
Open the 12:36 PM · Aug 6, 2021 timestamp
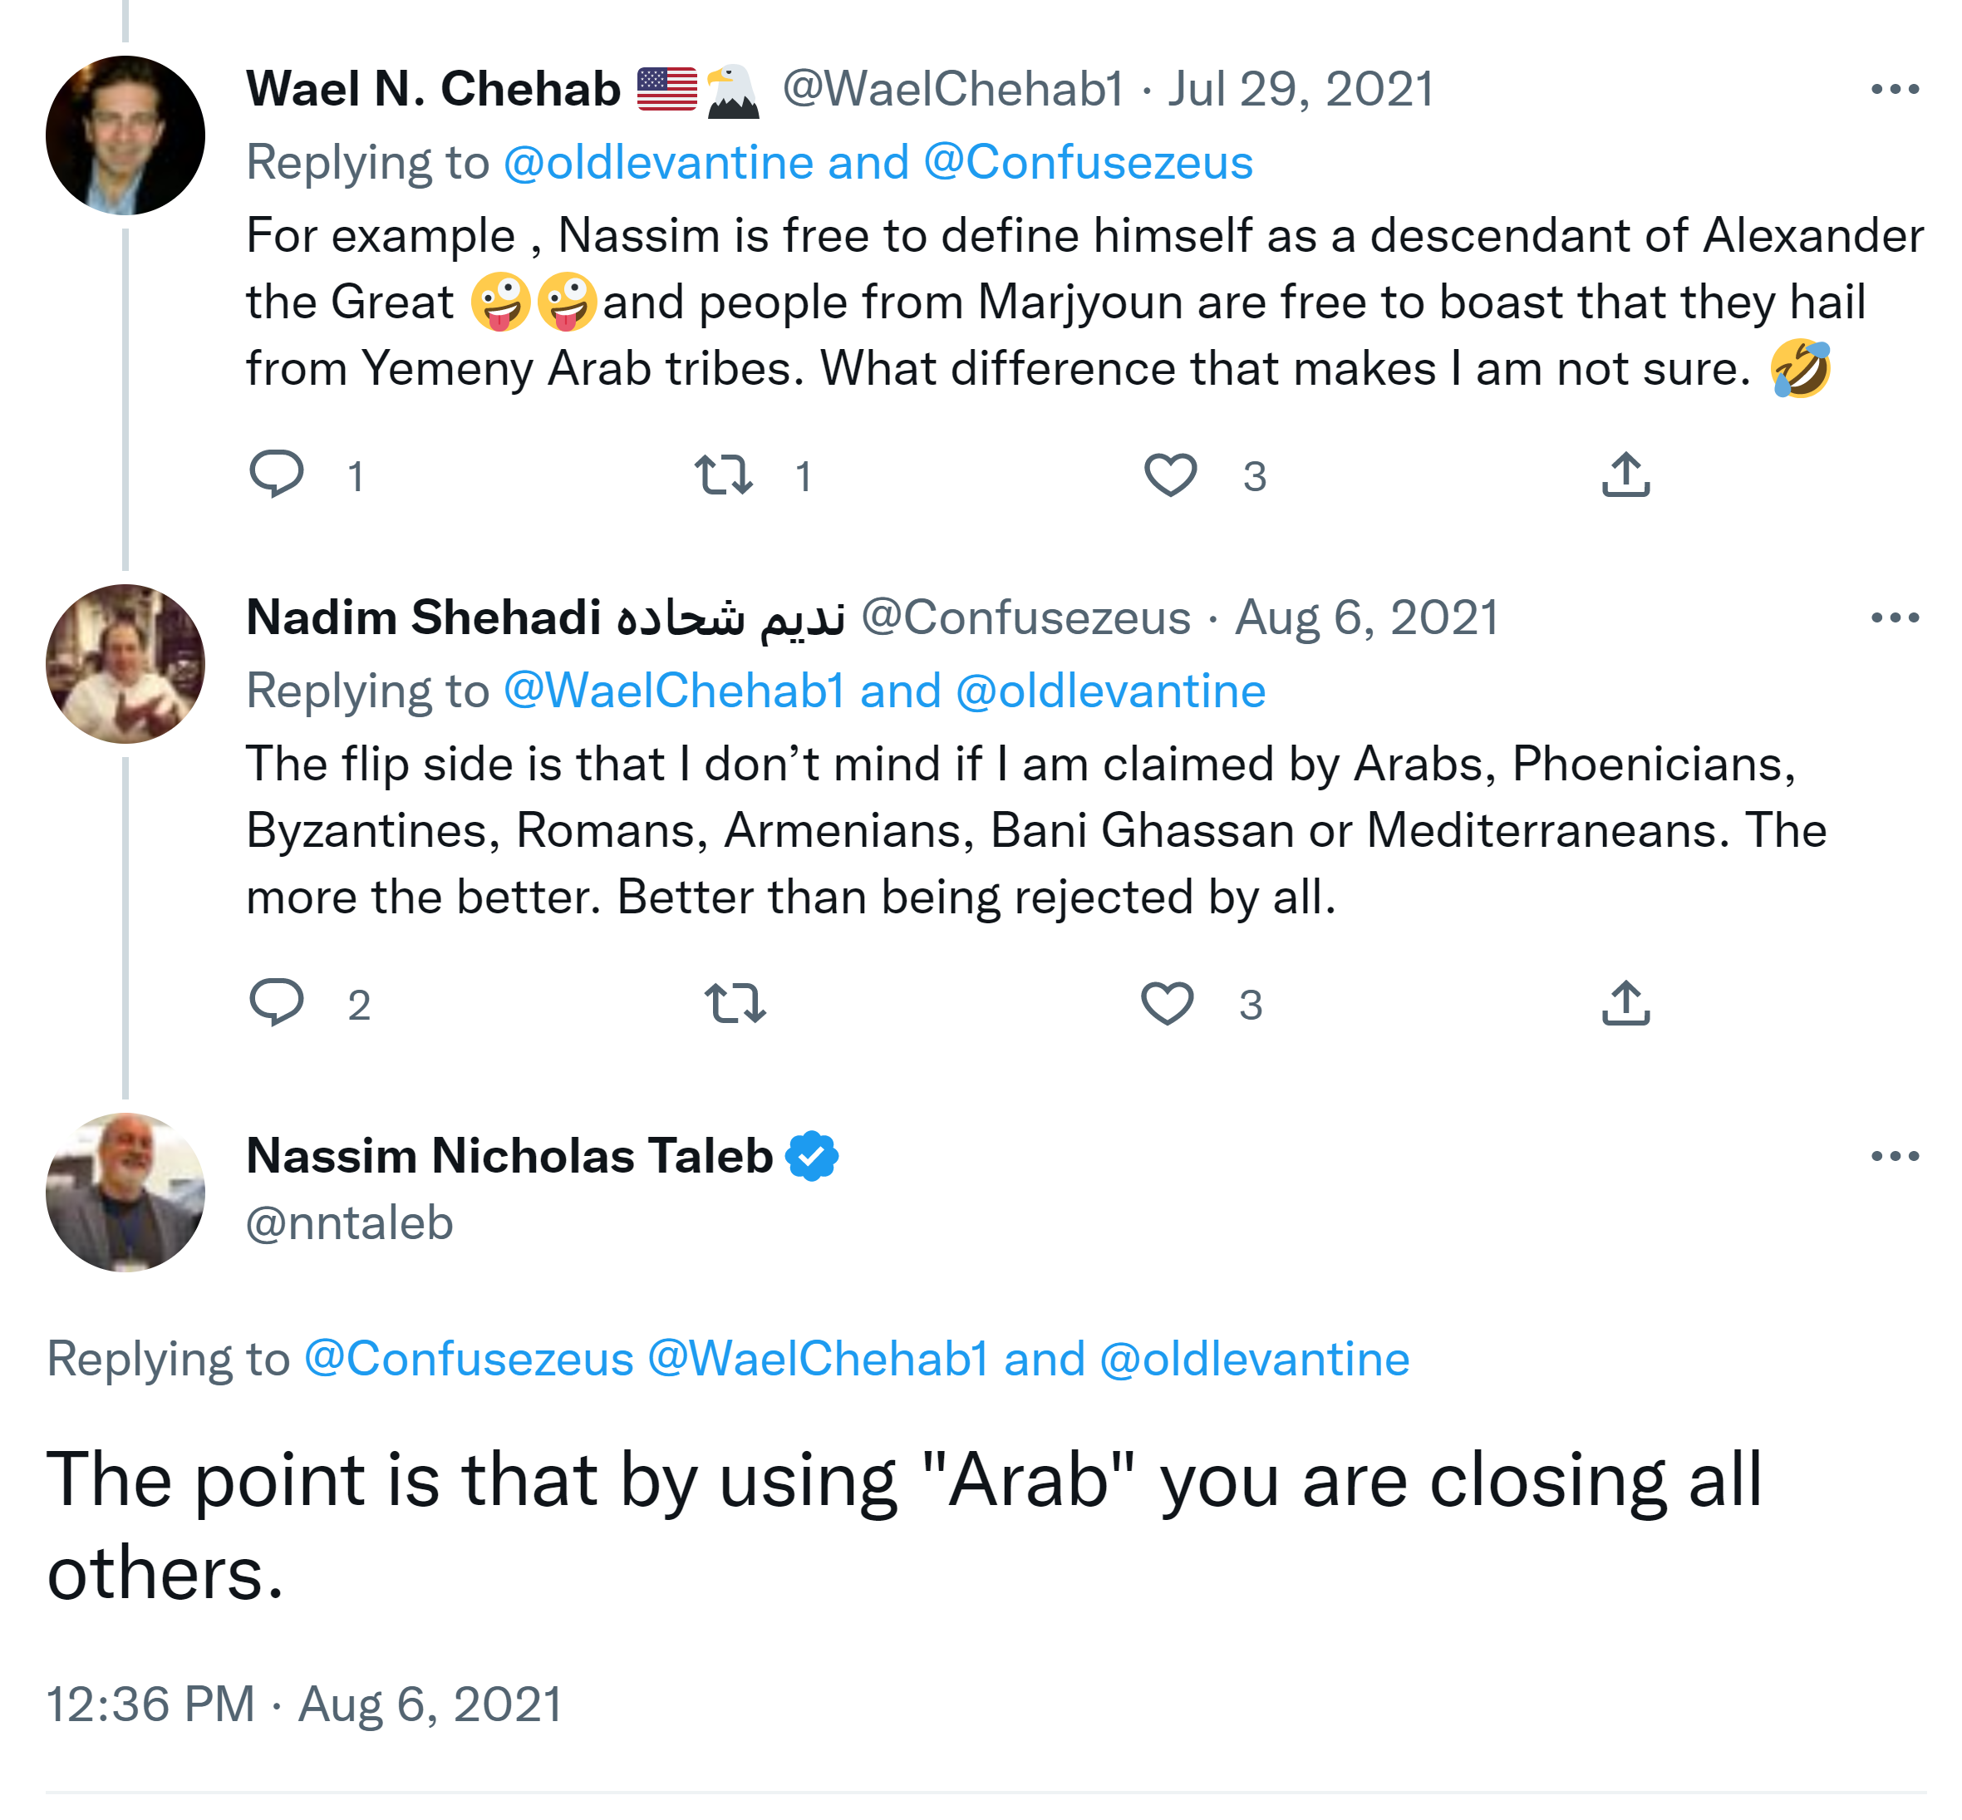pos(304,1704)
